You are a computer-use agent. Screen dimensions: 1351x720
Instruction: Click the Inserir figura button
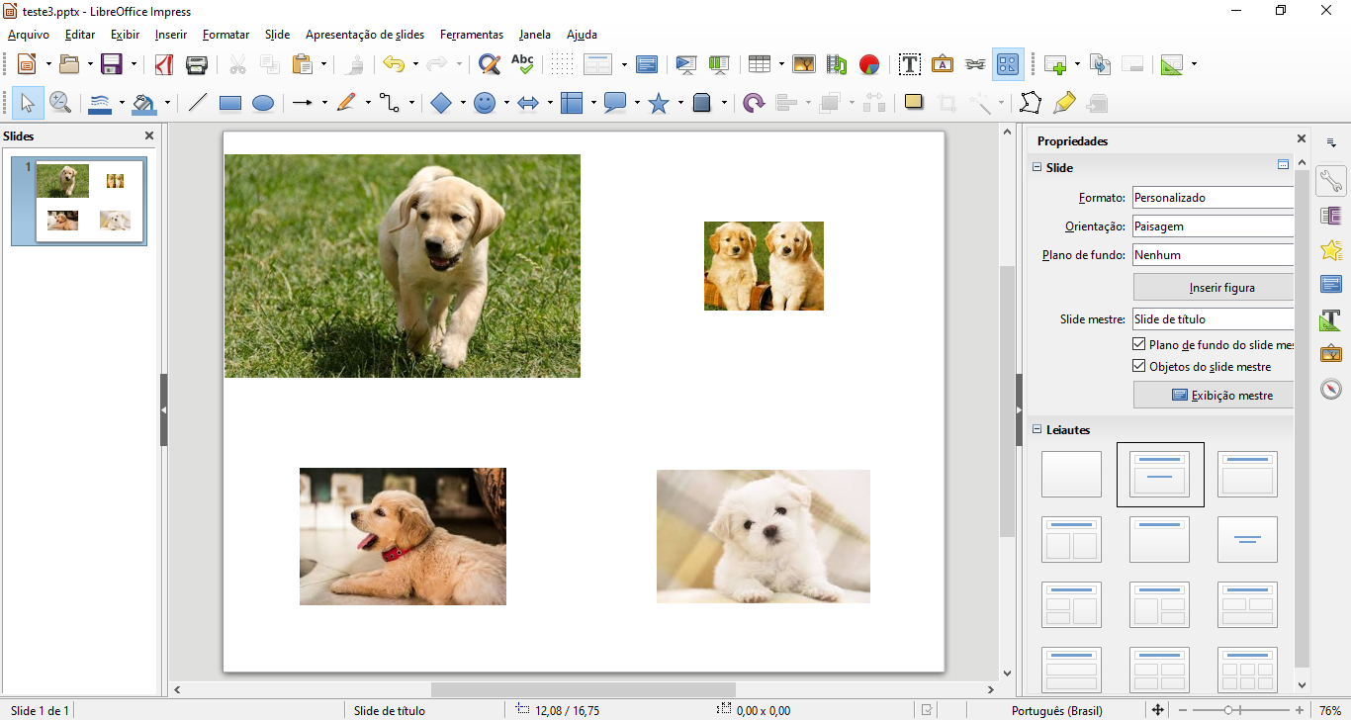coord(1213,288)
